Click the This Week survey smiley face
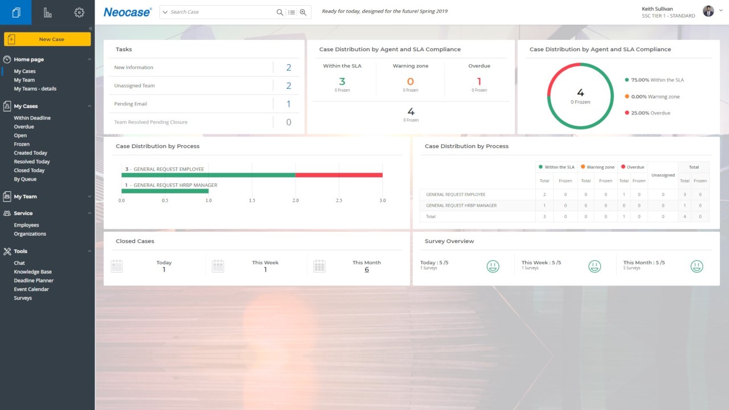This screenshot has height=410, width=729. [595, 266]
